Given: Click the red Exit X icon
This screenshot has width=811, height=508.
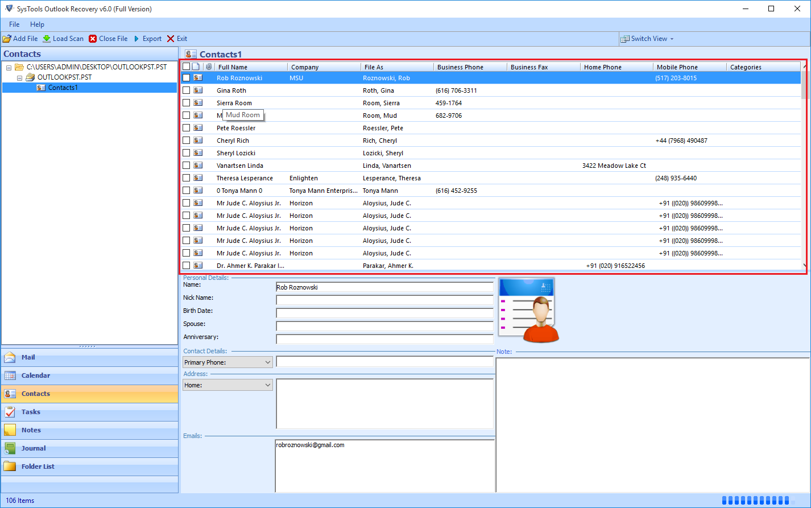Looking at the screenshot, I should tap(171, 39).
